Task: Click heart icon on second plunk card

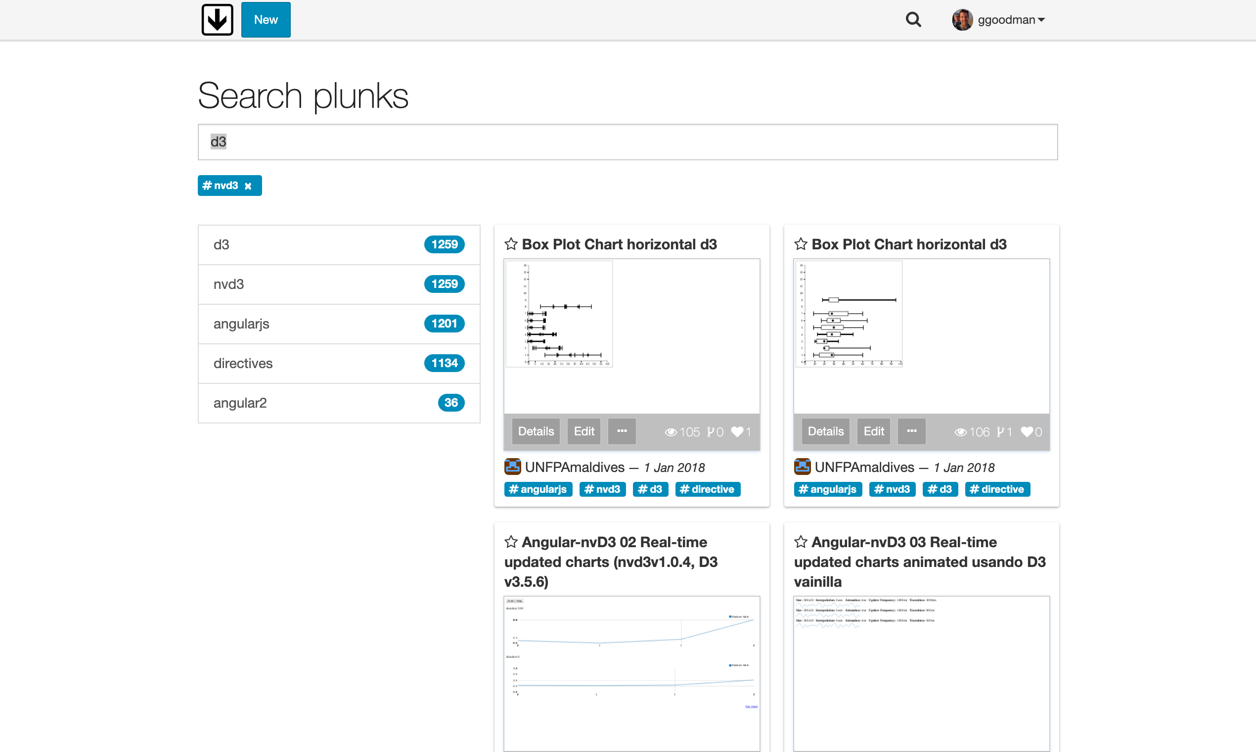Action: (x=1027, y=432)
